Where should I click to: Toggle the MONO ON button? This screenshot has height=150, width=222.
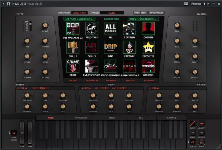193,133
